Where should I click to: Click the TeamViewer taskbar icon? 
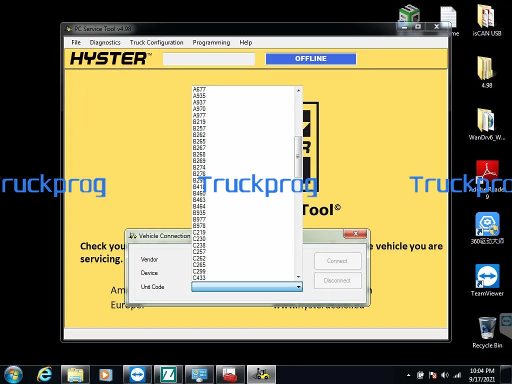[137, 374]
